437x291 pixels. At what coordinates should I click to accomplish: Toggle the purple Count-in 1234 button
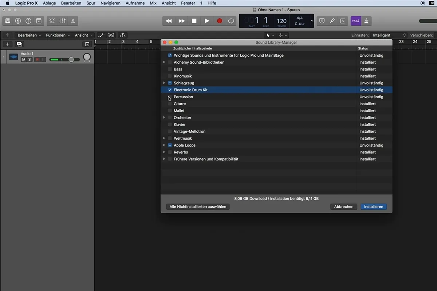(x=356, y=21)
